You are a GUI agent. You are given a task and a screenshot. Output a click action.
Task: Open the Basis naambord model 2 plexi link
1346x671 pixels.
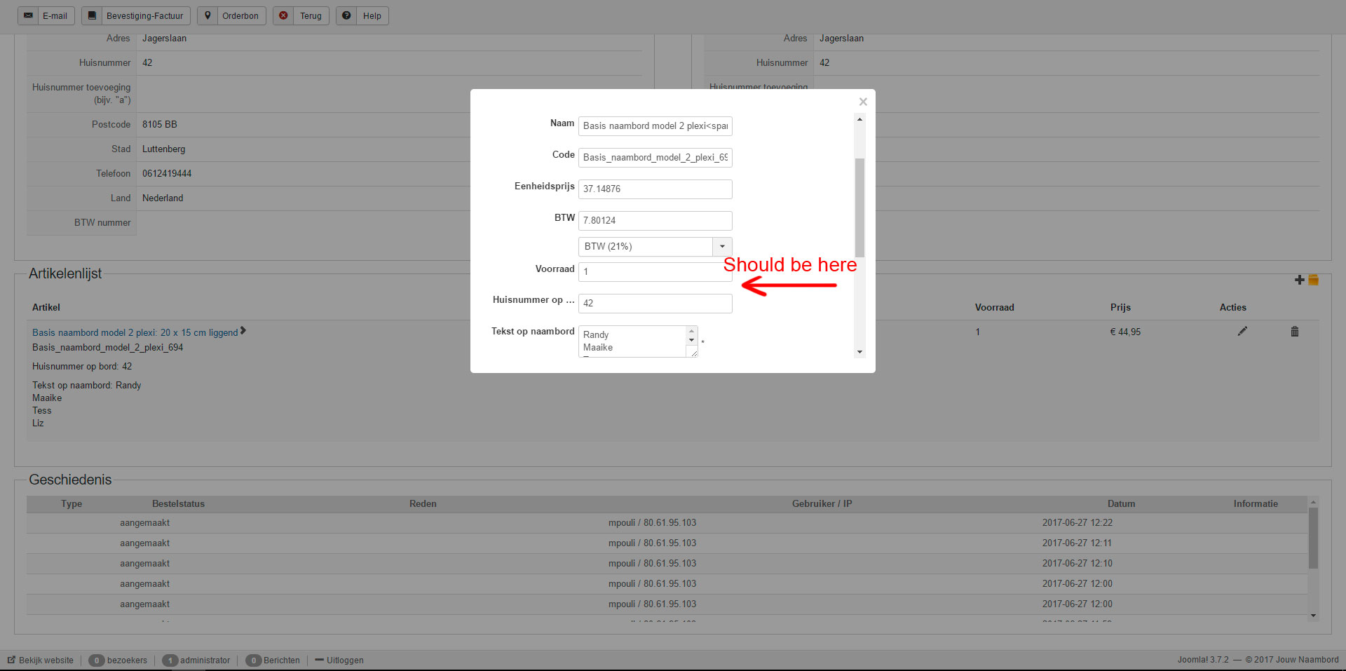(135, 333)
